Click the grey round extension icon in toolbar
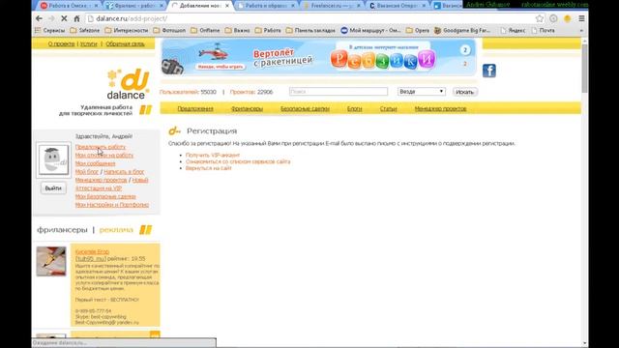This screenshot has height=348, width=619. [553, 18]
